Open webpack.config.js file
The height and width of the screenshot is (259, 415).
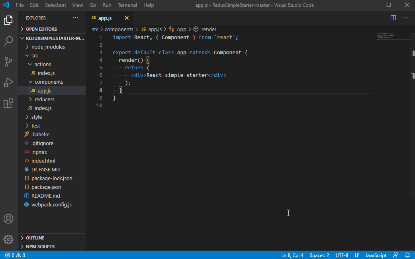(x=52, y=204)
